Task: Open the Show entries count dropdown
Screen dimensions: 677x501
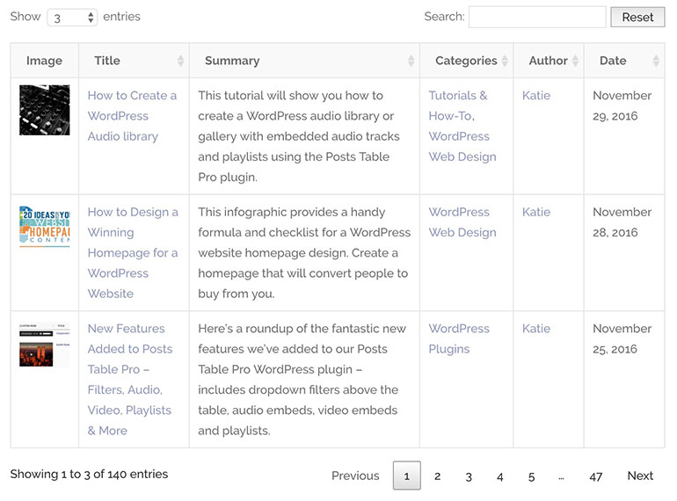Action: [x=72, y=18]
